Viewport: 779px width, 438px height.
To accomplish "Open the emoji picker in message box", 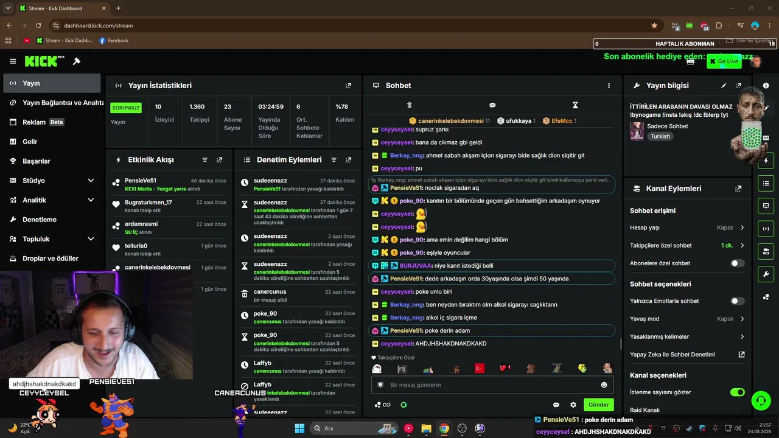I will pos(604,384).
